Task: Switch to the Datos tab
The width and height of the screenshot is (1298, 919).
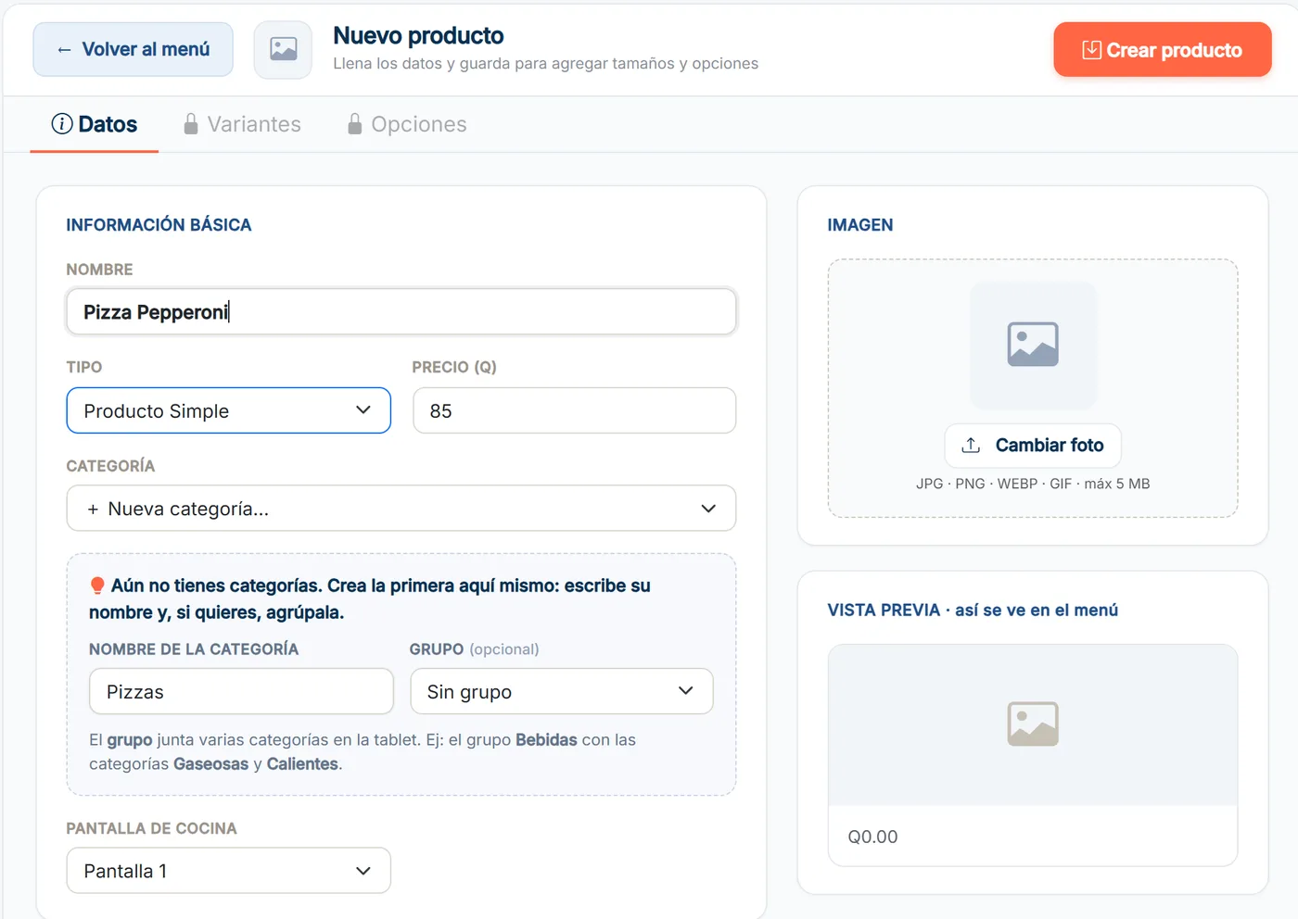Action: coord(95,124)
